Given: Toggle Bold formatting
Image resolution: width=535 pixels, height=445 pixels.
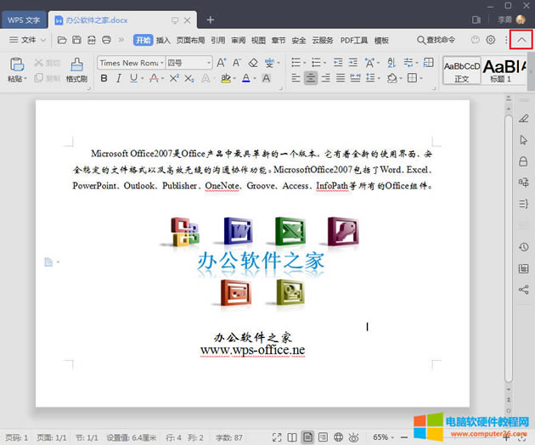Looking at the screenshot, I should pyautogui.click(x=104, y=79).
